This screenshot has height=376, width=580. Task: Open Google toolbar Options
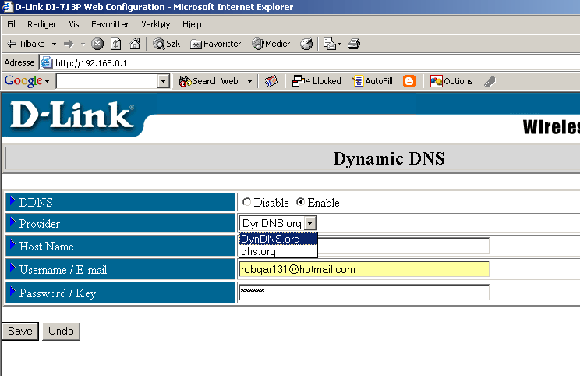451,81
